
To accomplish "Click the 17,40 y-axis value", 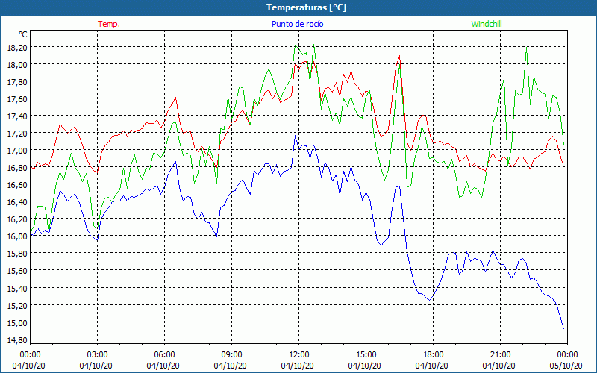I will click(x=17, y=116).
